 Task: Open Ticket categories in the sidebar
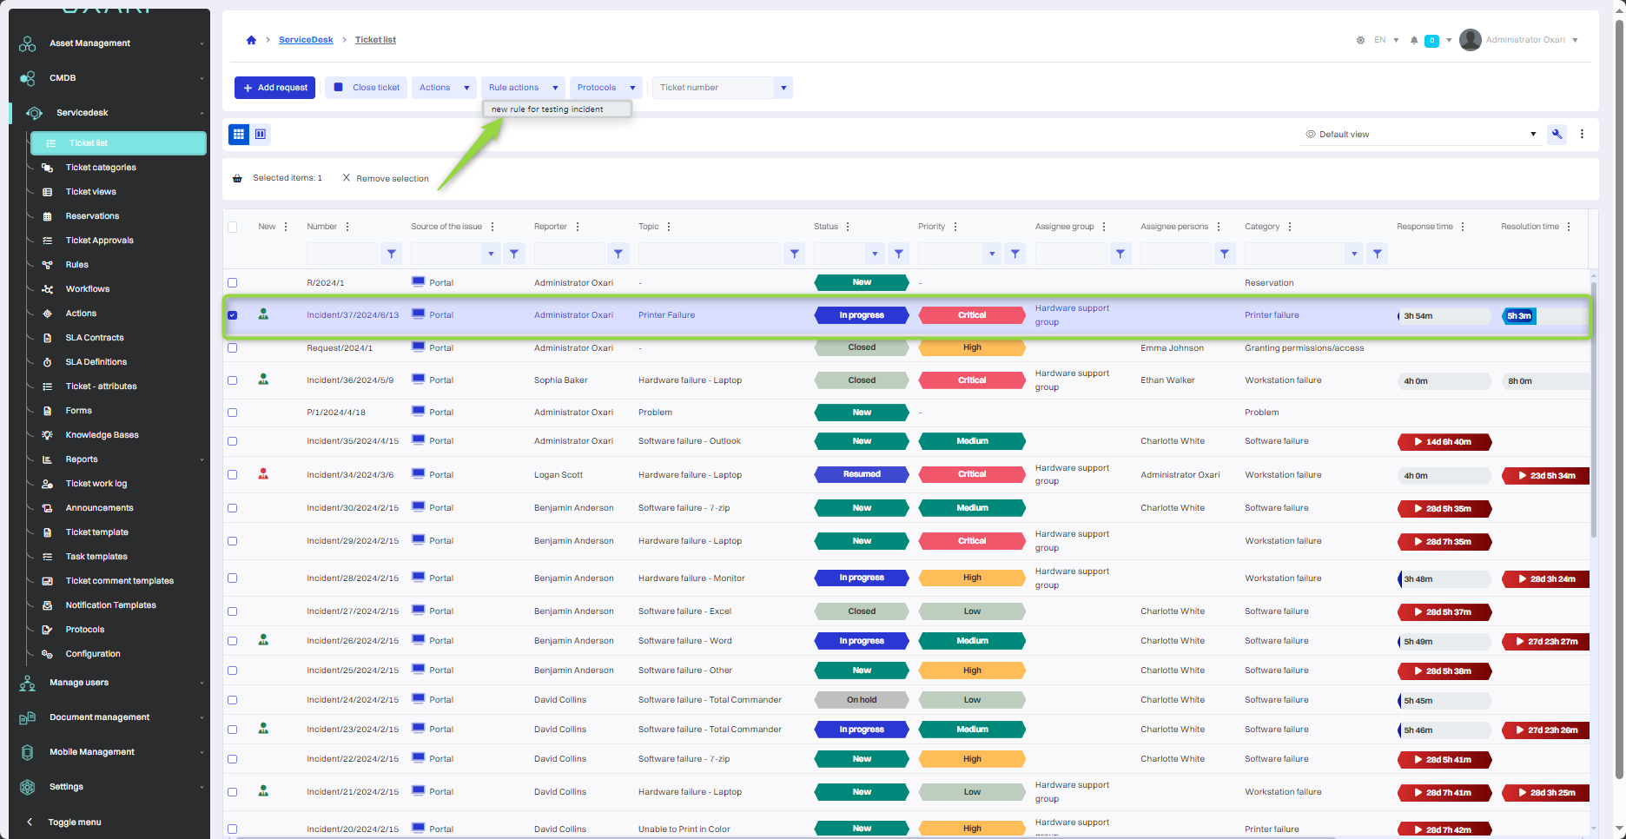coord(101,168)
